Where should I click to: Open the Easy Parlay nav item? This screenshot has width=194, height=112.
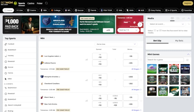click(x=155, y=10)
